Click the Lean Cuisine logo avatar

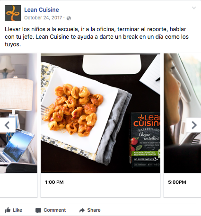[x=13, y=13]
